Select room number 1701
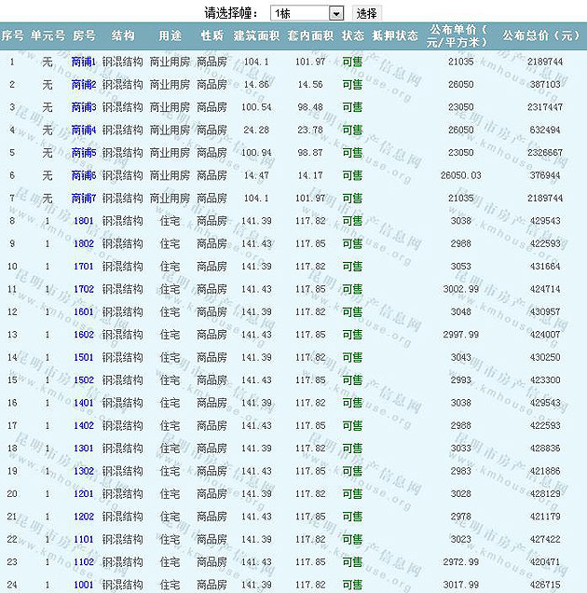 point(84,267)
